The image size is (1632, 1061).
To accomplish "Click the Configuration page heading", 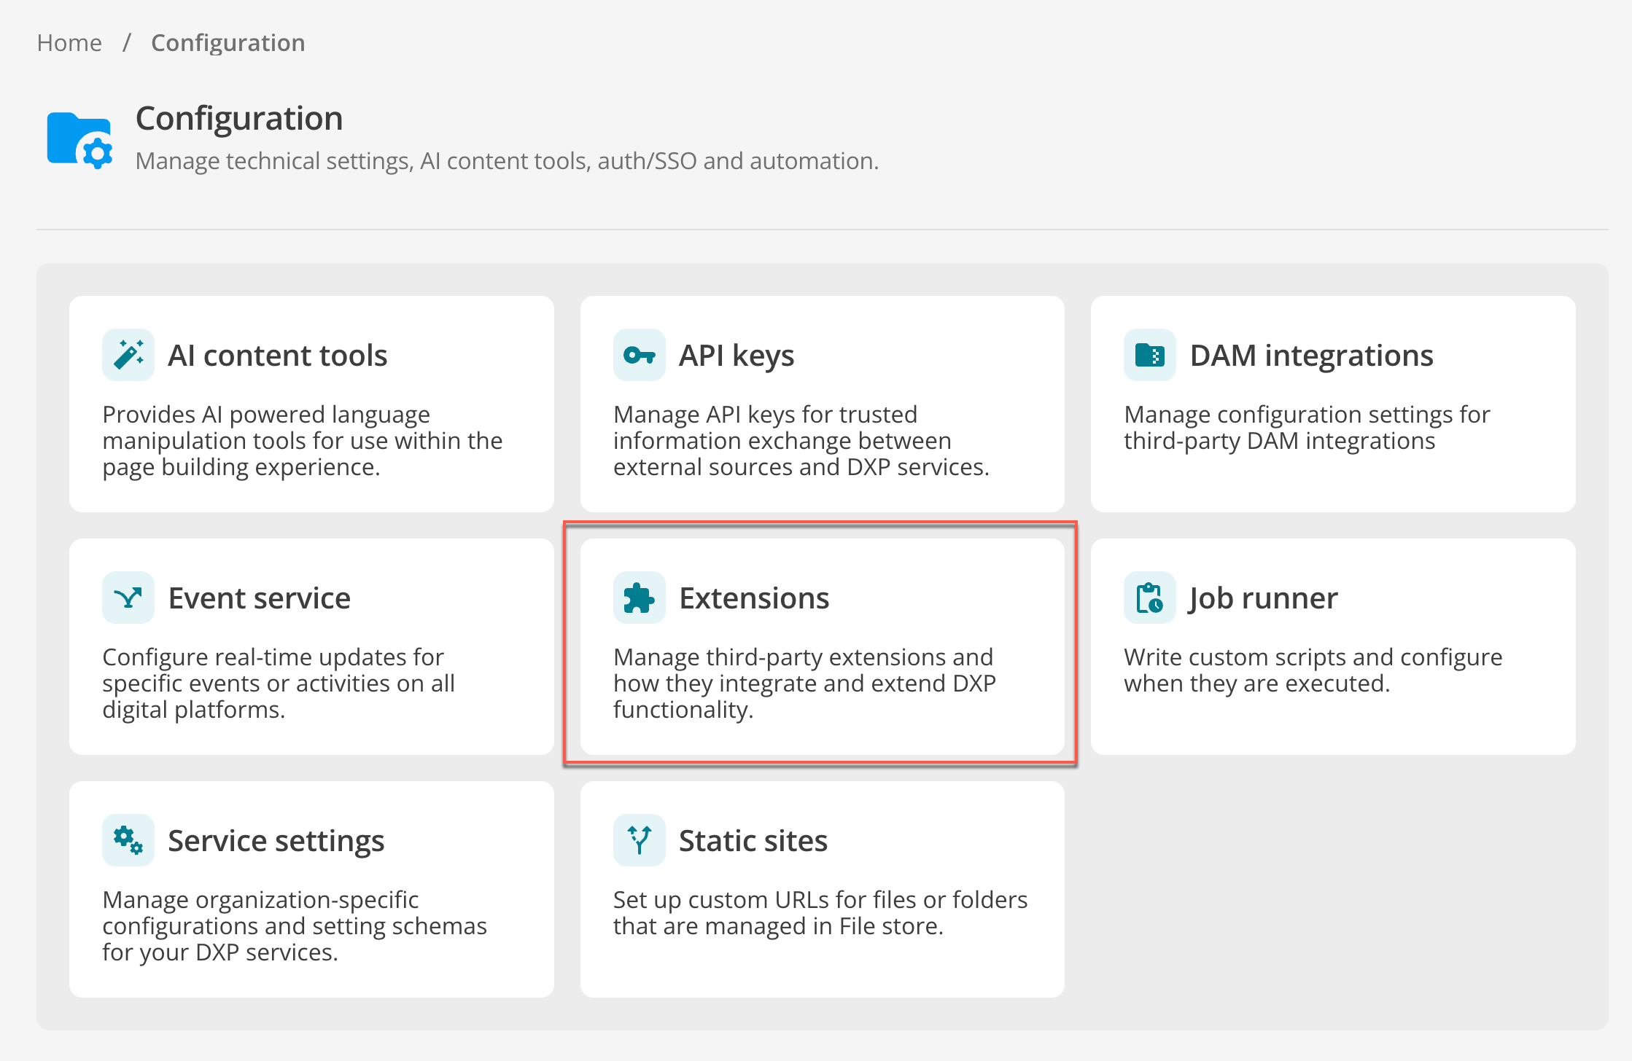I will click(238, 118).
